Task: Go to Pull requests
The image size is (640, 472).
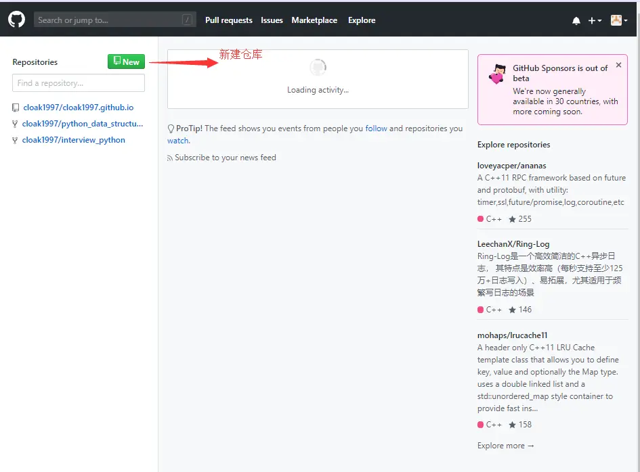Action: 229,20
